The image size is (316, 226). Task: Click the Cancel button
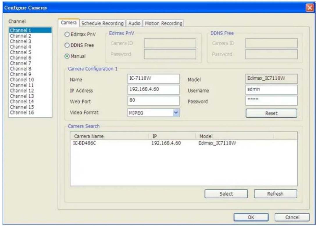click(292, 217)
